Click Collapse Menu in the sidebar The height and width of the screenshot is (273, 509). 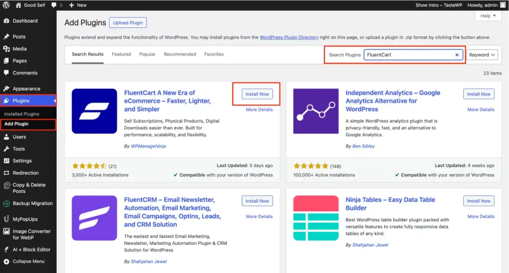pos(28,261)
